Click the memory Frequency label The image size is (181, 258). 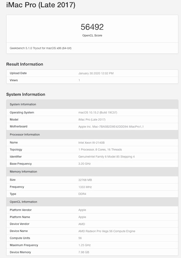click(x=17, y=187)
